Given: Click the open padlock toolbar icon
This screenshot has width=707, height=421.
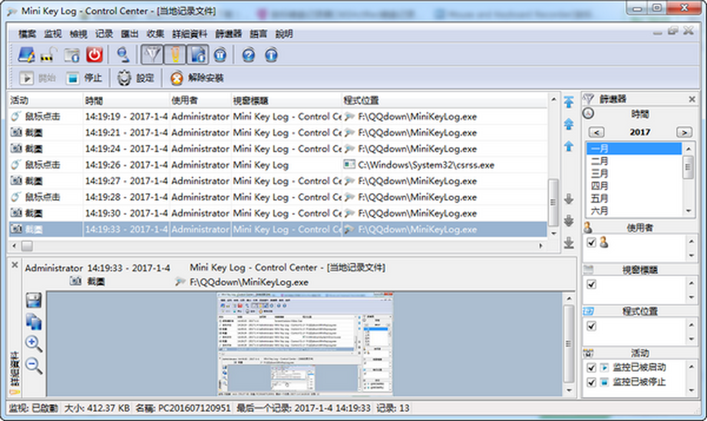Looking at the screenshot, I should pyautogui.click(x=48, y=55).
